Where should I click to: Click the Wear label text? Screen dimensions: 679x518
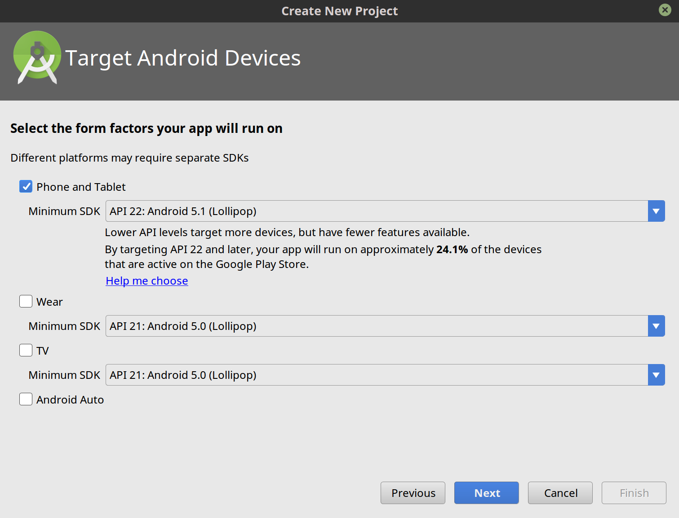coord(49,302)
